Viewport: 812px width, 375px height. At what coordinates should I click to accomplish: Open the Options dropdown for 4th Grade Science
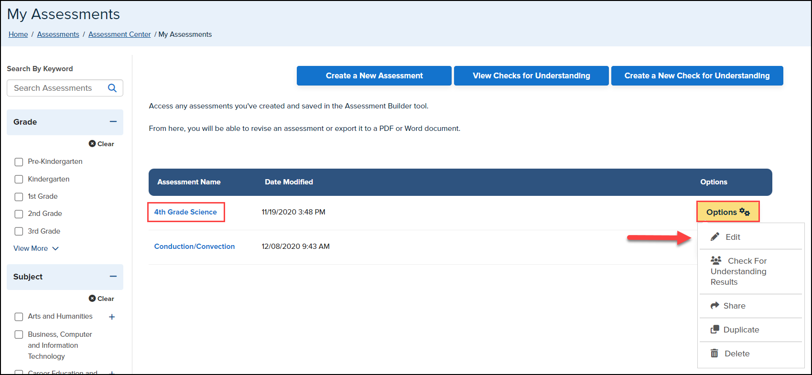click(x=727, y=212)
